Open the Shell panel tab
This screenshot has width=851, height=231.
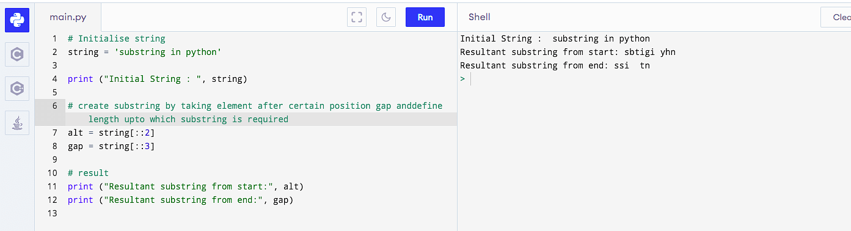point(480,17)
